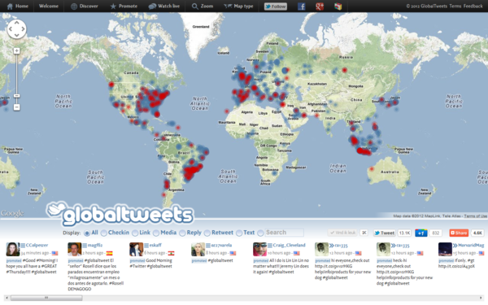Click the 4.6K share count
This screenshot has width=488, height=305.
pos(477,233)
